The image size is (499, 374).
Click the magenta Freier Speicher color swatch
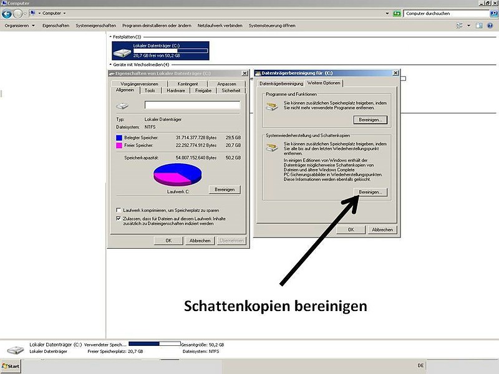pyautogui.click(x=119, y=145)
